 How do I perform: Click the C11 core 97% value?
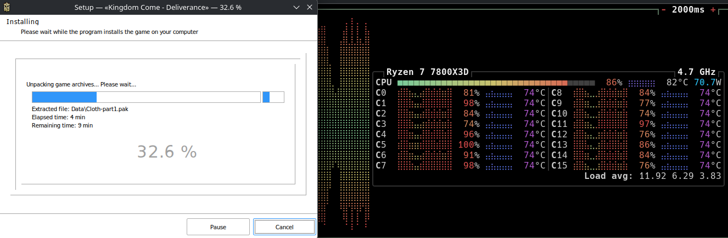click(x=647, y=124)
